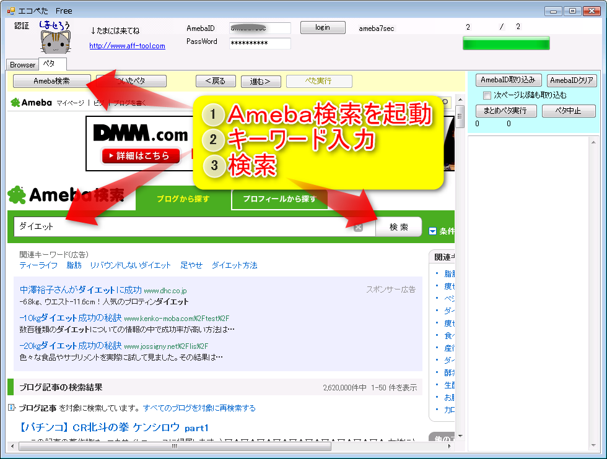Open the www.aff-tool.com link

click(x=127, y=46)
